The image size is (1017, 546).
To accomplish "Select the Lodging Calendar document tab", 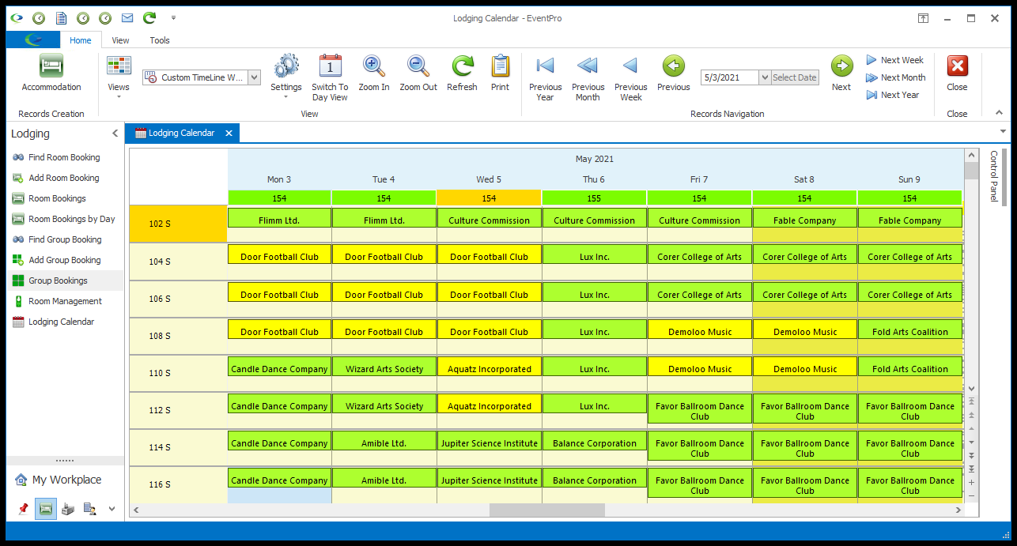I will pyautogui.click(x=181, y=133).
